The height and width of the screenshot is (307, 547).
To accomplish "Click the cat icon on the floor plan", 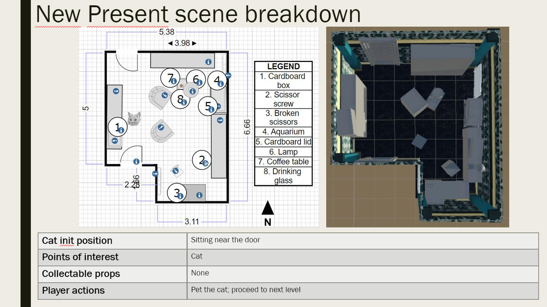I will pos(134,119).
